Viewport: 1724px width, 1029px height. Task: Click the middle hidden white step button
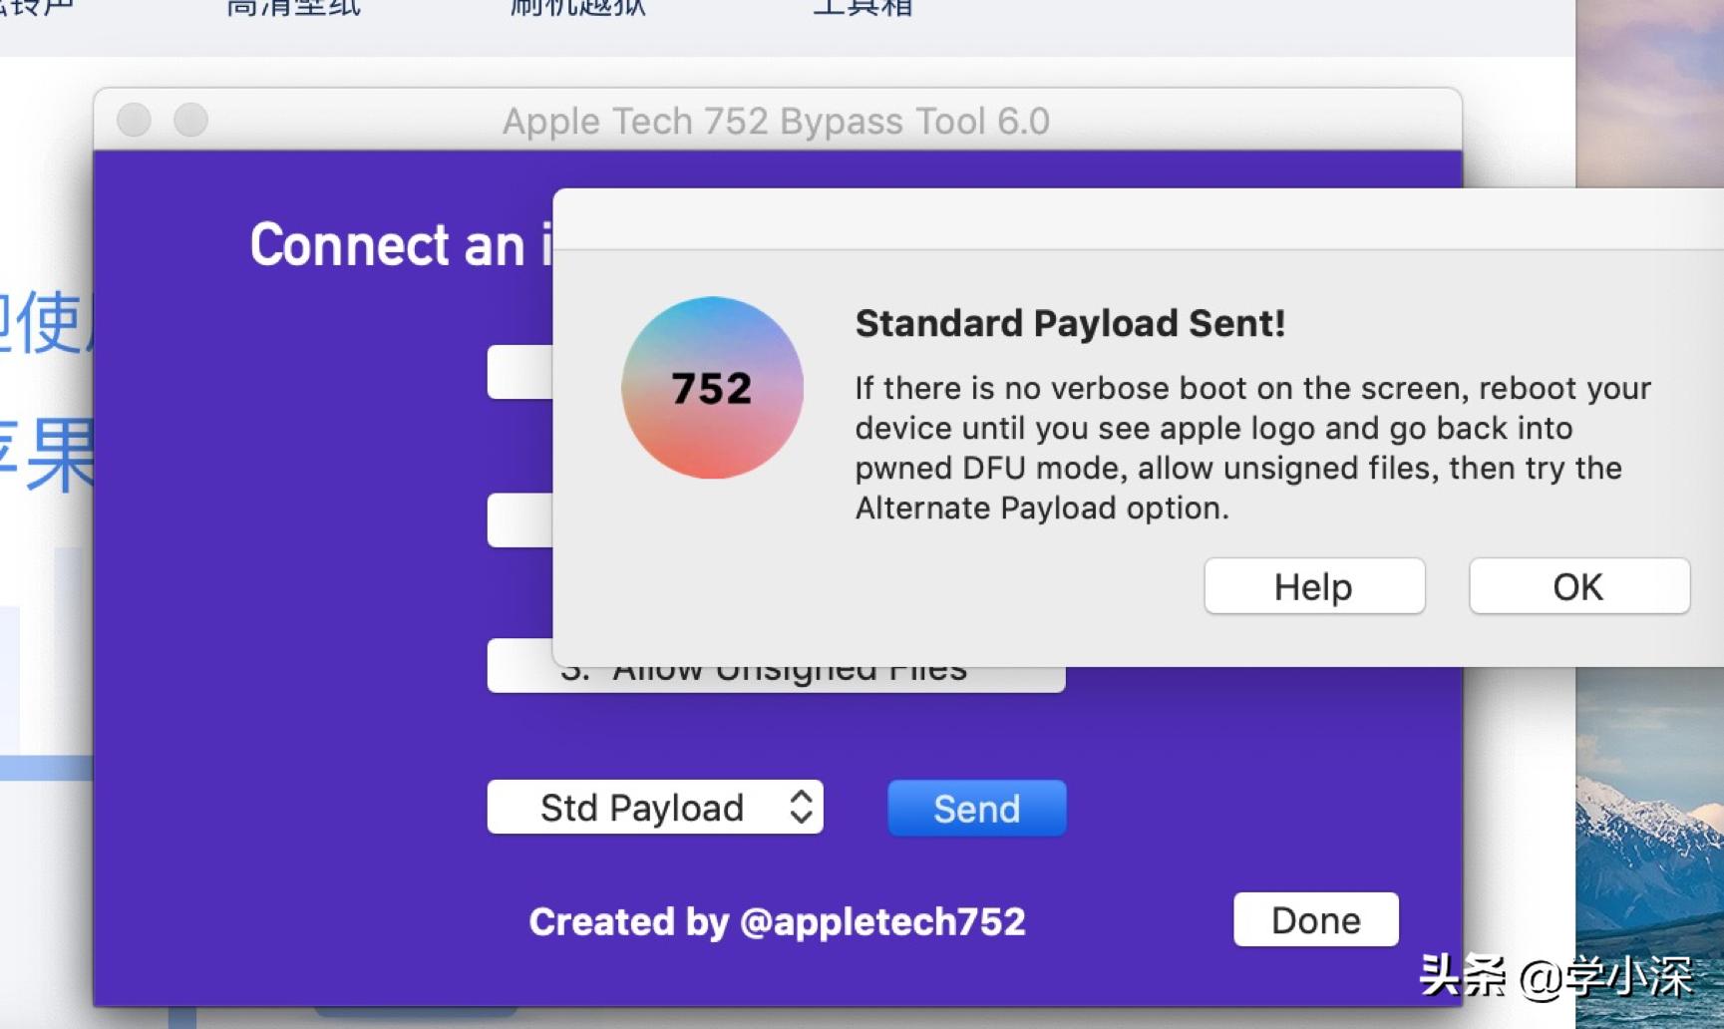pyautogui.click(x=519, y=519)
